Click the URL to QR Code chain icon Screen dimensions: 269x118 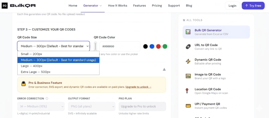coord(188,47)
